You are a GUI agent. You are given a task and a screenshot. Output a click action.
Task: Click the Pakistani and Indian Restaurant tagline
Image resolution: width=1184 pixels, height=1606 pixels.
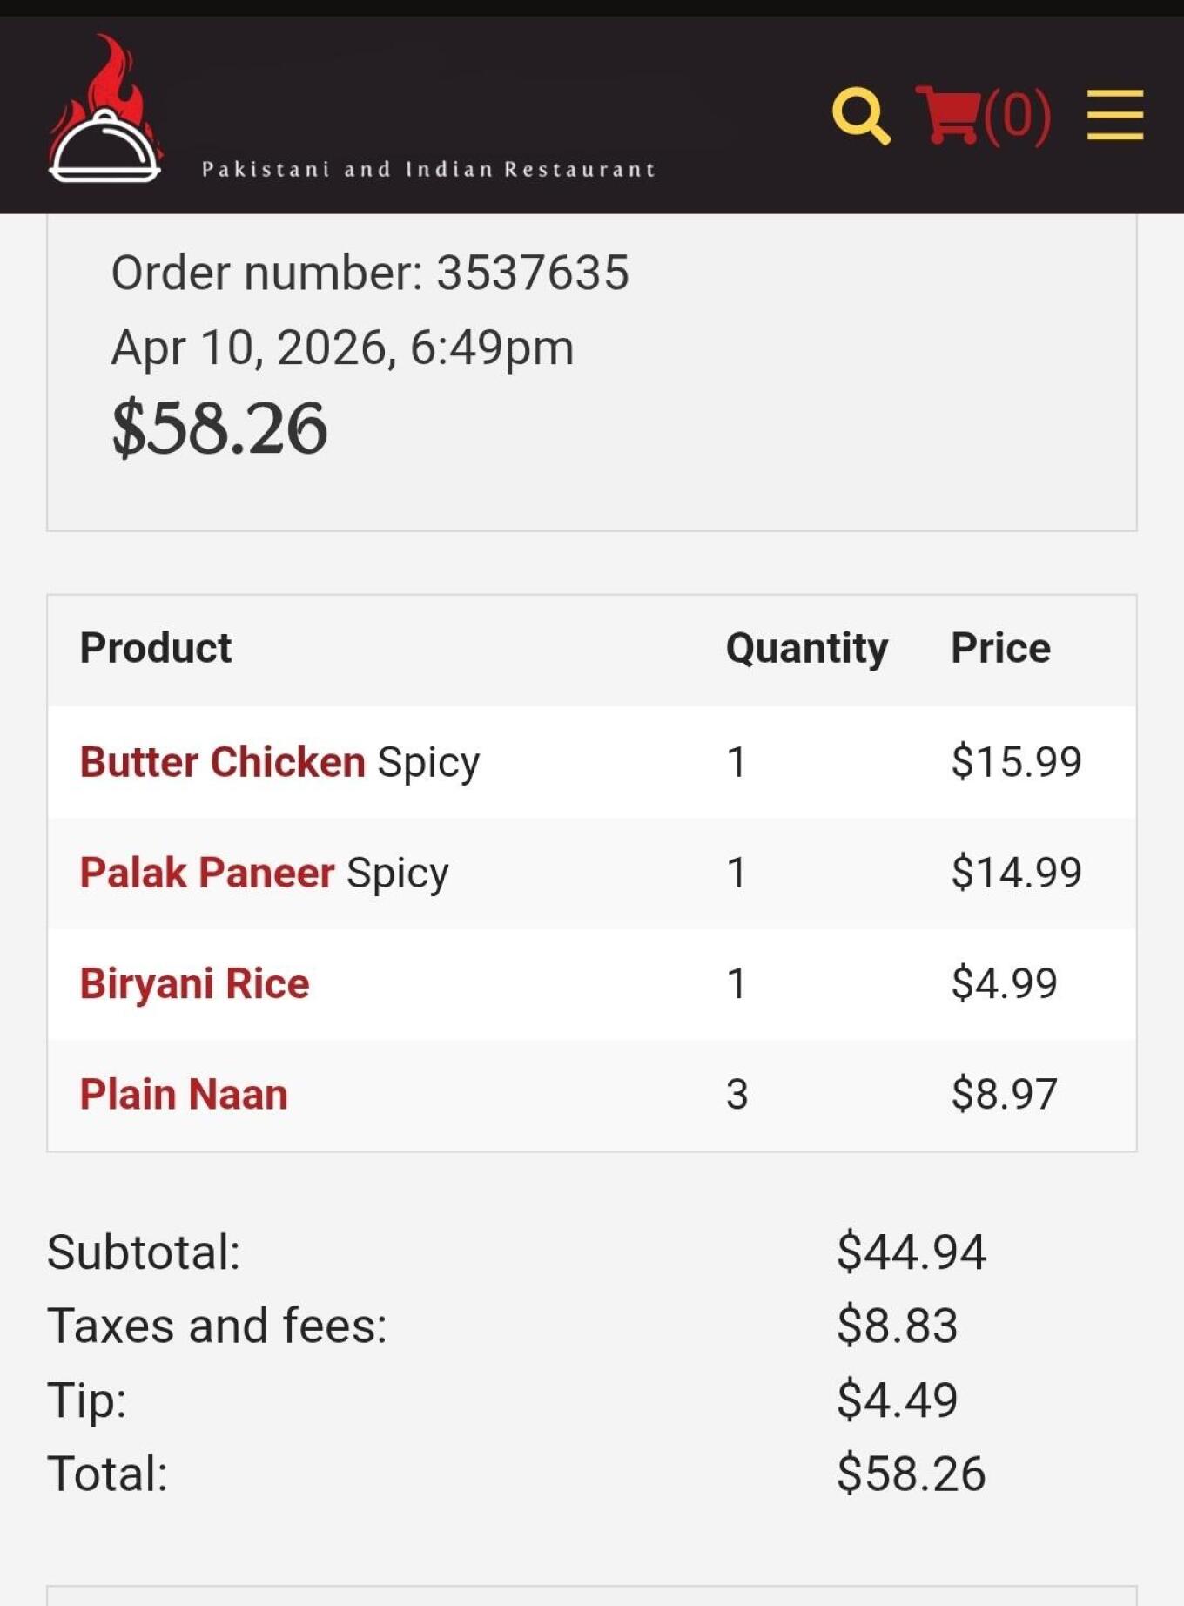(x=428, y=169)
